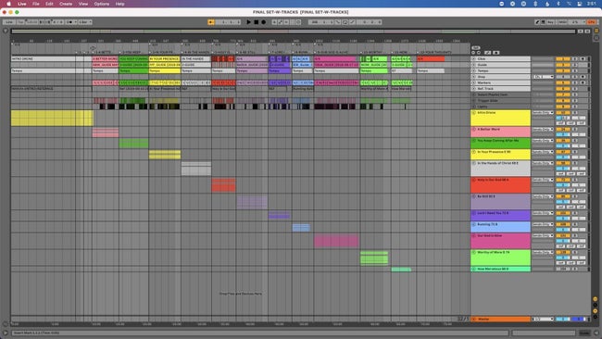The width and height of the screenshot is (602, 339).
Task: Click the orange CPU overload indicator
Action: pos(591,22)
